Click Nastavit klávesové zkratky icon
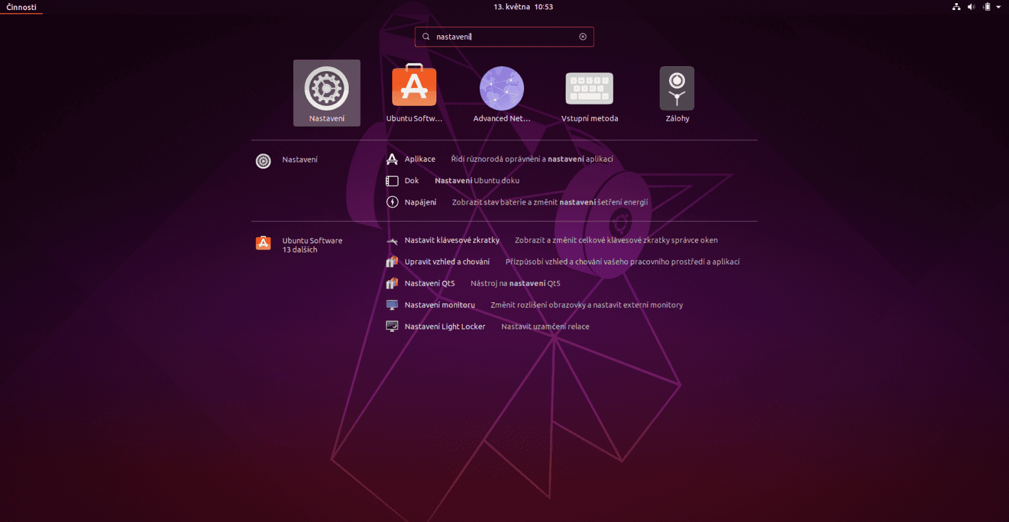Viewport: 1009px width, 522px height. [x=392, y=241]
